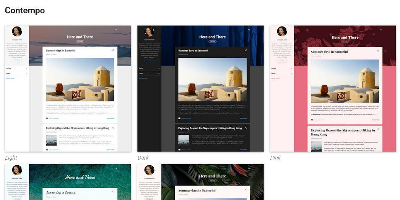Click the Santorini post comment icon in the Dark preview

(179, 118)
